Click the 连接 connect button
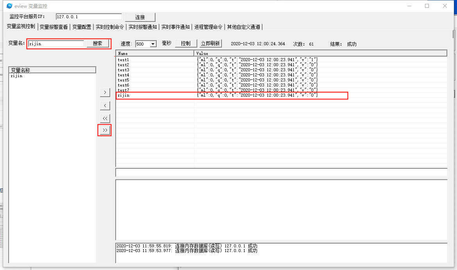 [x=140, y=17]
